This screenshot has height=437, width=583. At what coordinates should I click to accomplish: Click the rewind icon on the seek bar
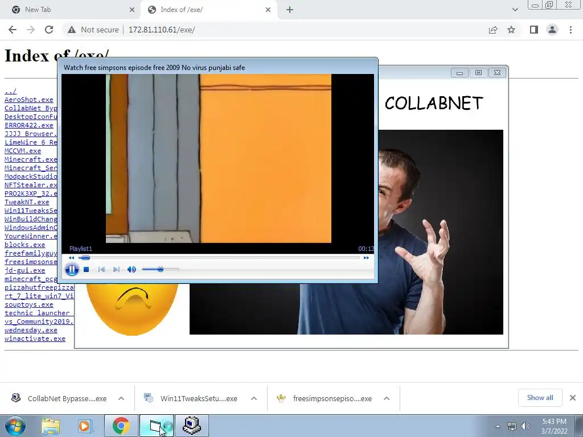[71, 258]
